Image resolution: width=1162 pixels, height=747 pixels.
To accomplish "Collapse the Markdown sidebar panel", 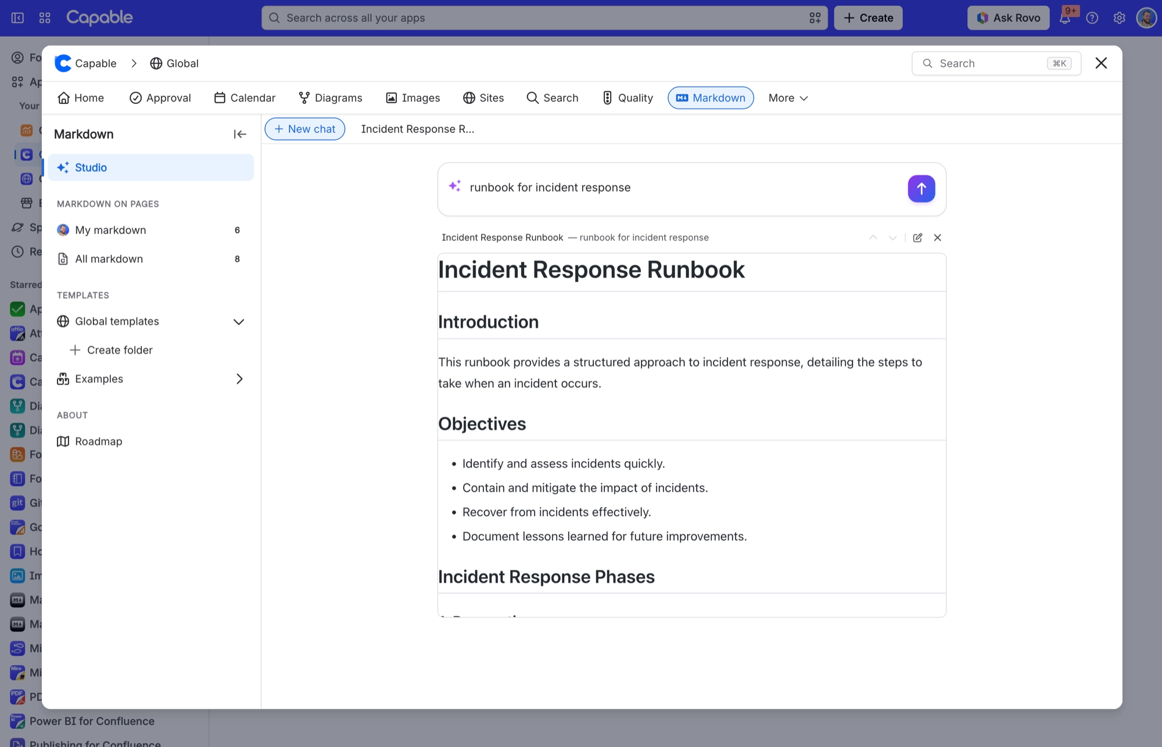I will click(x=240, y=134).
